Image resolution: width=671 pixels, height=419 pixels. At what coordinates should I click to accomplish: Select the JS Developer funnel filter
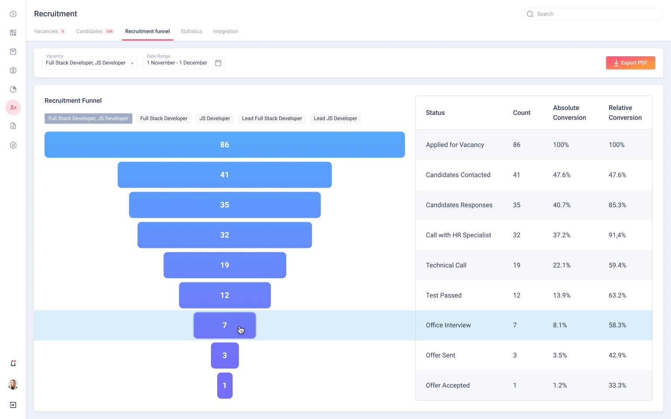click(214, 118)
